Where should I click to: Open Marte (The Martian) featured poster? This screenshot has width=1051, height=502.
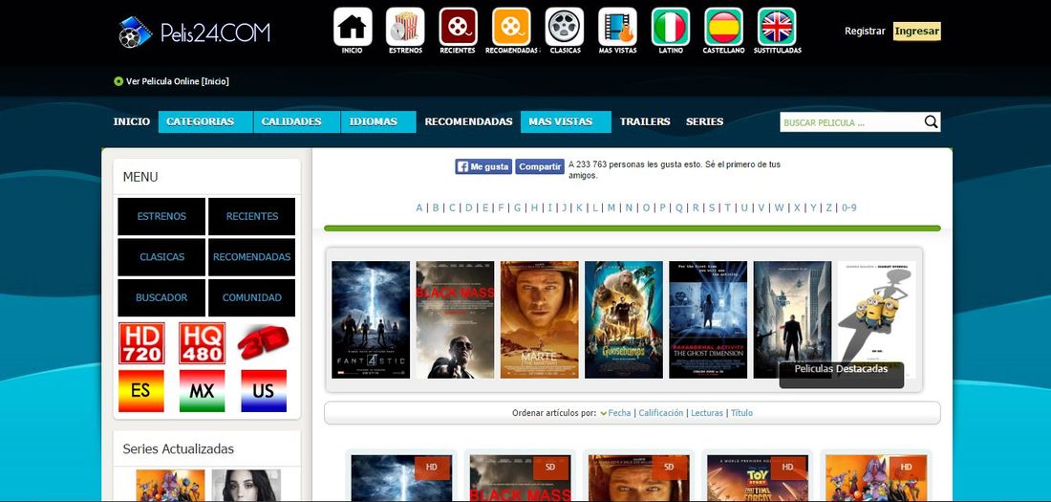(540, 319)
